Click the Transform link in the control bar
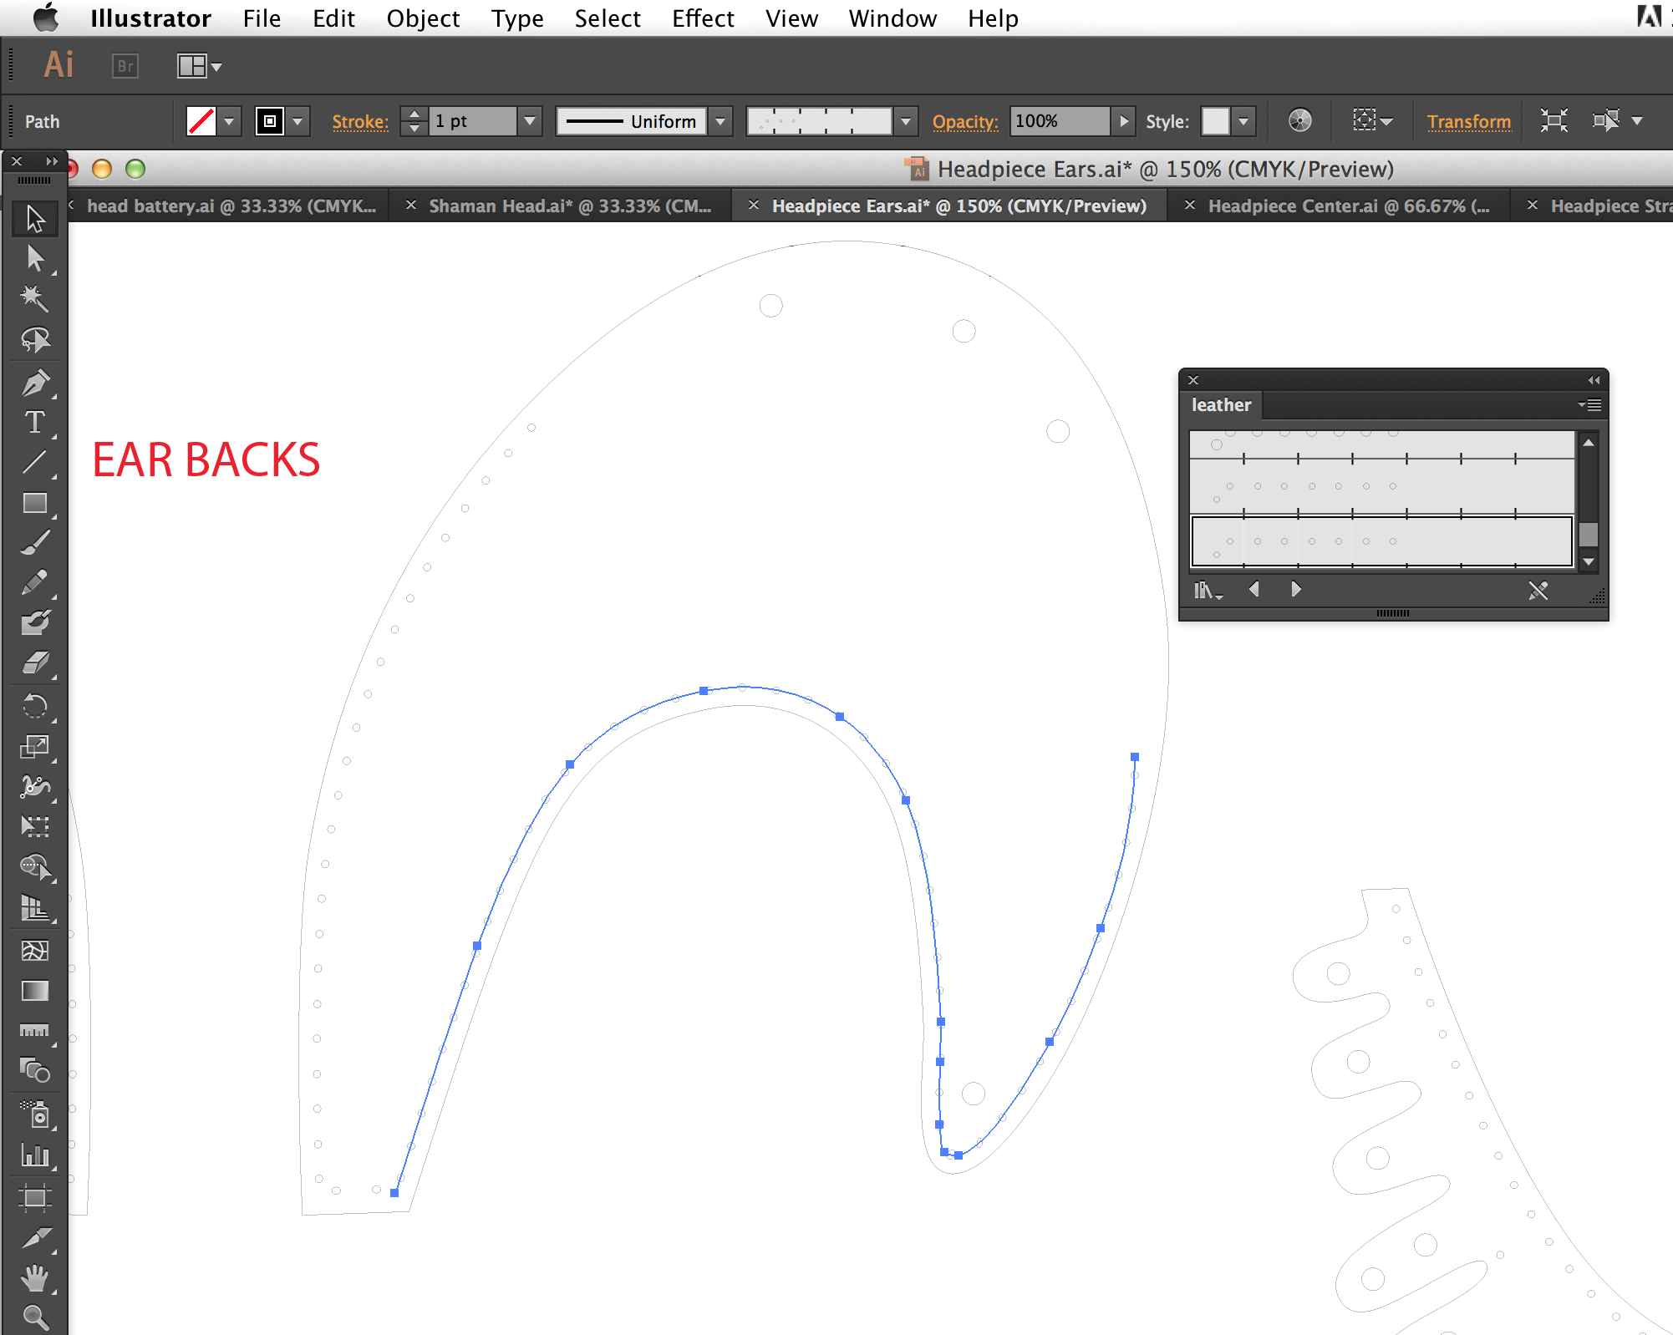This screenshot has width=1673, height=1335. (1468, 121)
